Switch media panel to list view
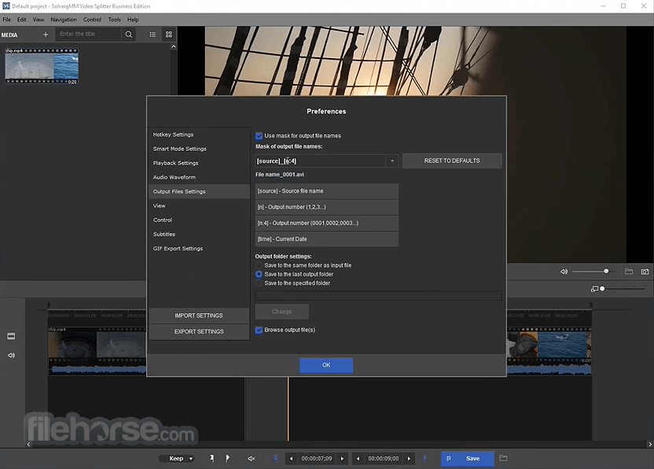Screen dimensions: 654x469 [x=152, y=35]
